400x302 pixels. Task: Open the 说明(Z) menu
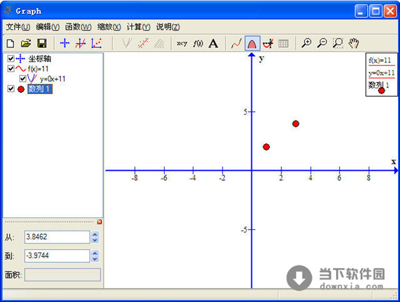[x=168, y=27]
